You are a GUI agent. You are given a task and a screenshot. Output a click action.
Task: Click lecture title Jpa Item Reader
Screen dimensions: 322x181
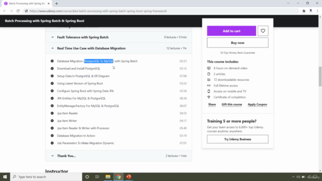click(x=67, y=113)
